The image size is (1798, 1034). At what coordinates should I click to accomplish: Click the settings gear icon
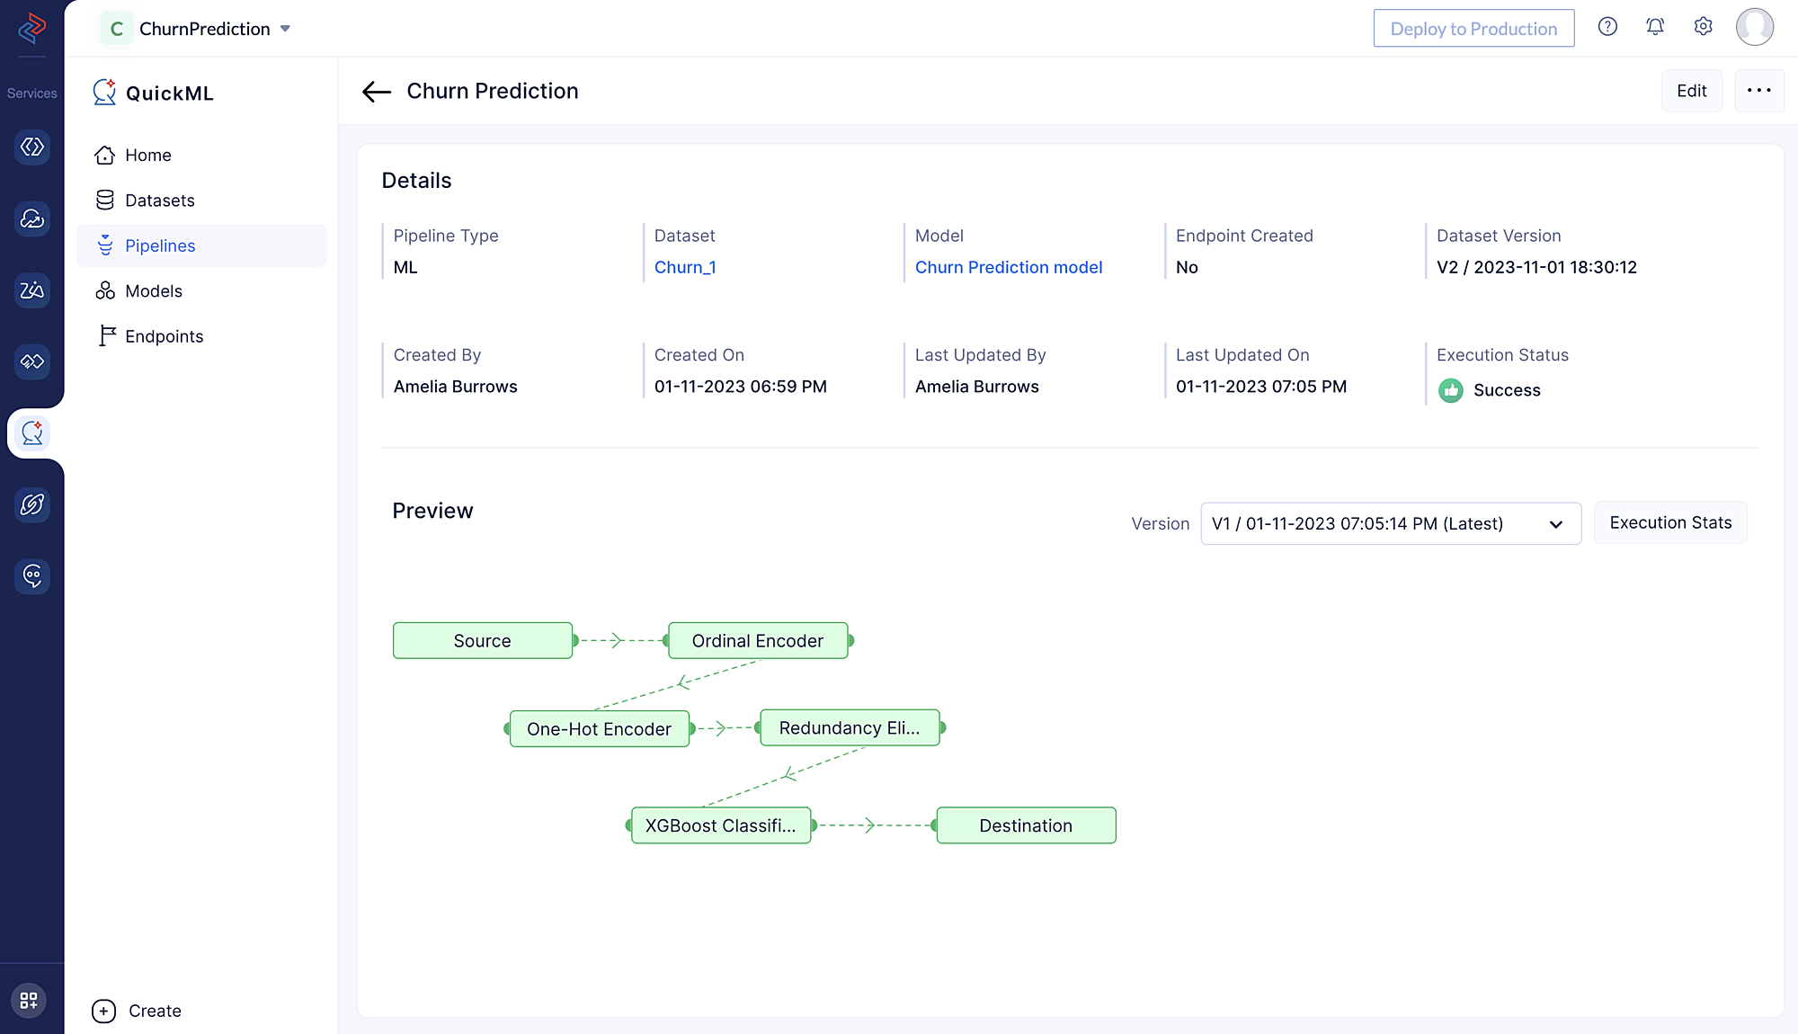[1705, 27]
